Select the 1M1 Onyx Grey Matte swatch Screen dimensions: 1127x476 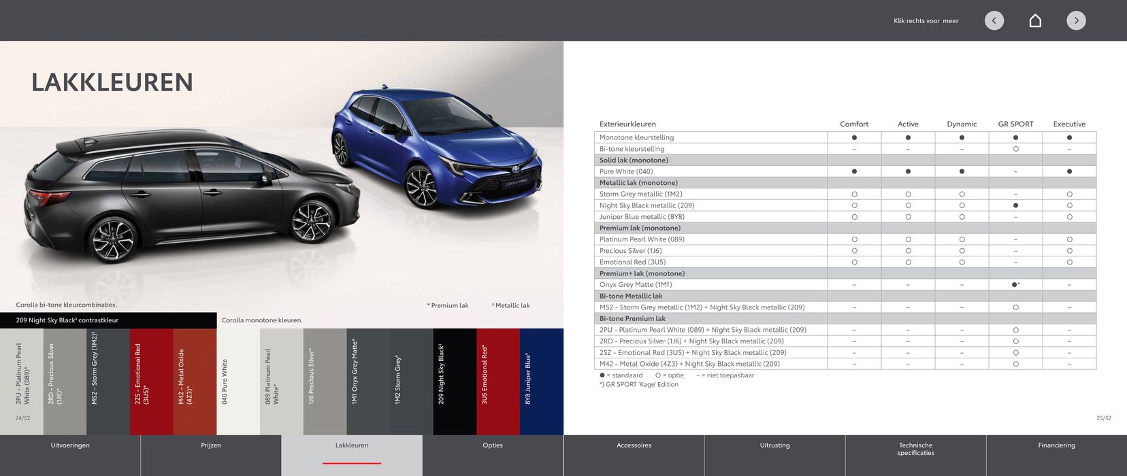click(368, 381)
